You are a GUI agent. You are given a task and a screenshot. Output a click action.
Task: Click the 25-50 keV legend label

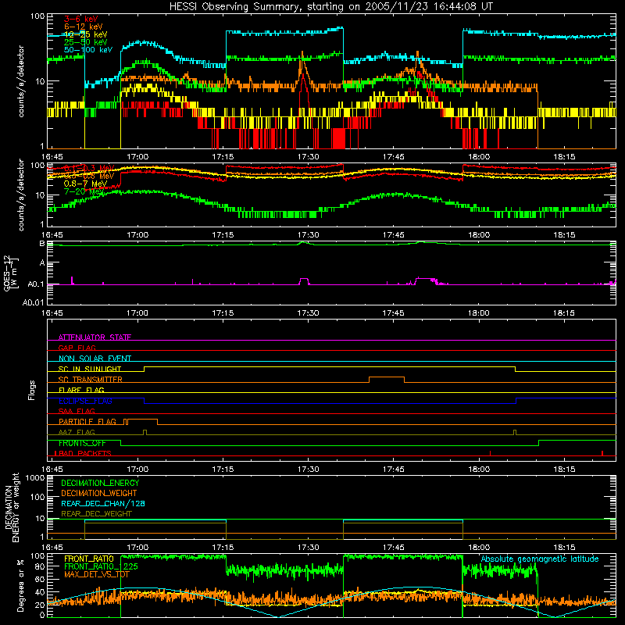click(x=86, y=42)
